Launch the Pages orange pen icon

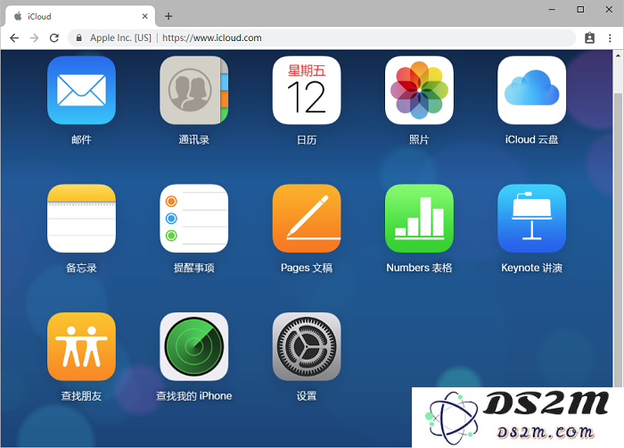(x=307, y=219)
